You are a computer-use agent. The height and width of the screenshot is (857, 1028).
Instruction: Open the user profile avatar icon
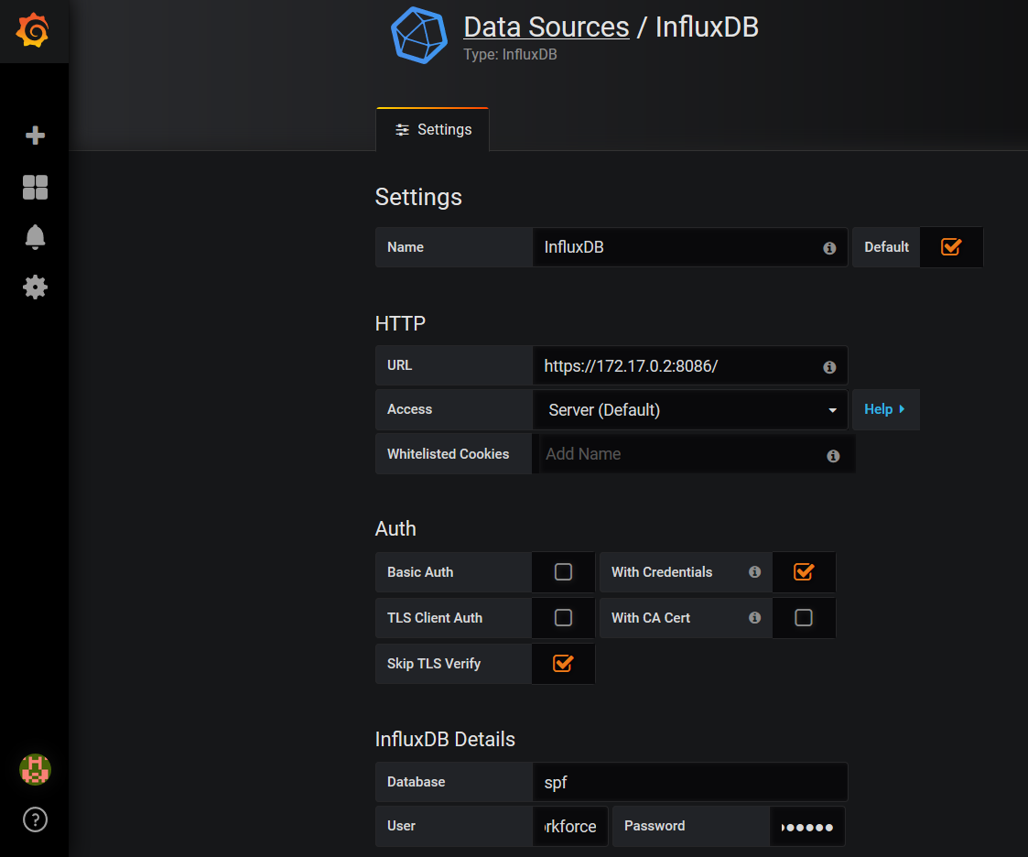coord(34,770)
